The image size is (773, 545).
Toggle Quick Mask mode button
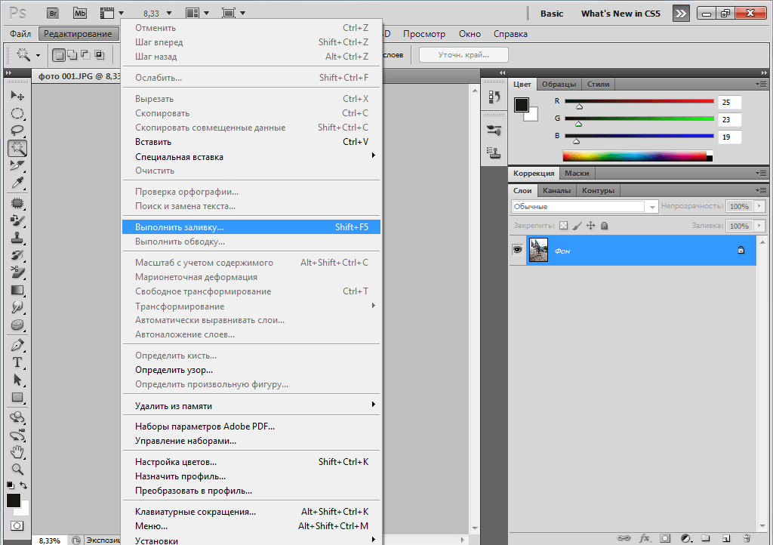[x=17, y=525]
